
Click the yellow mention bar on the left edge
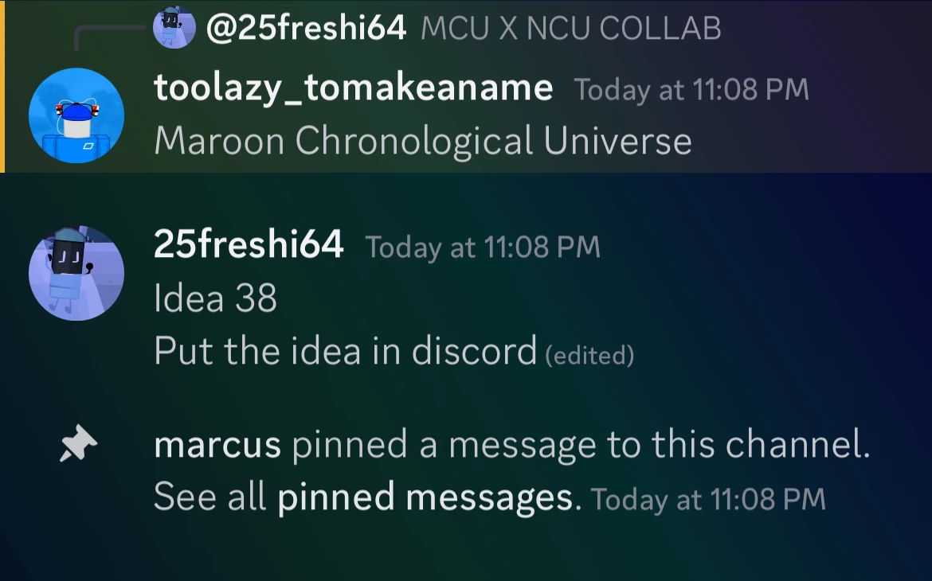click(2, 86)
